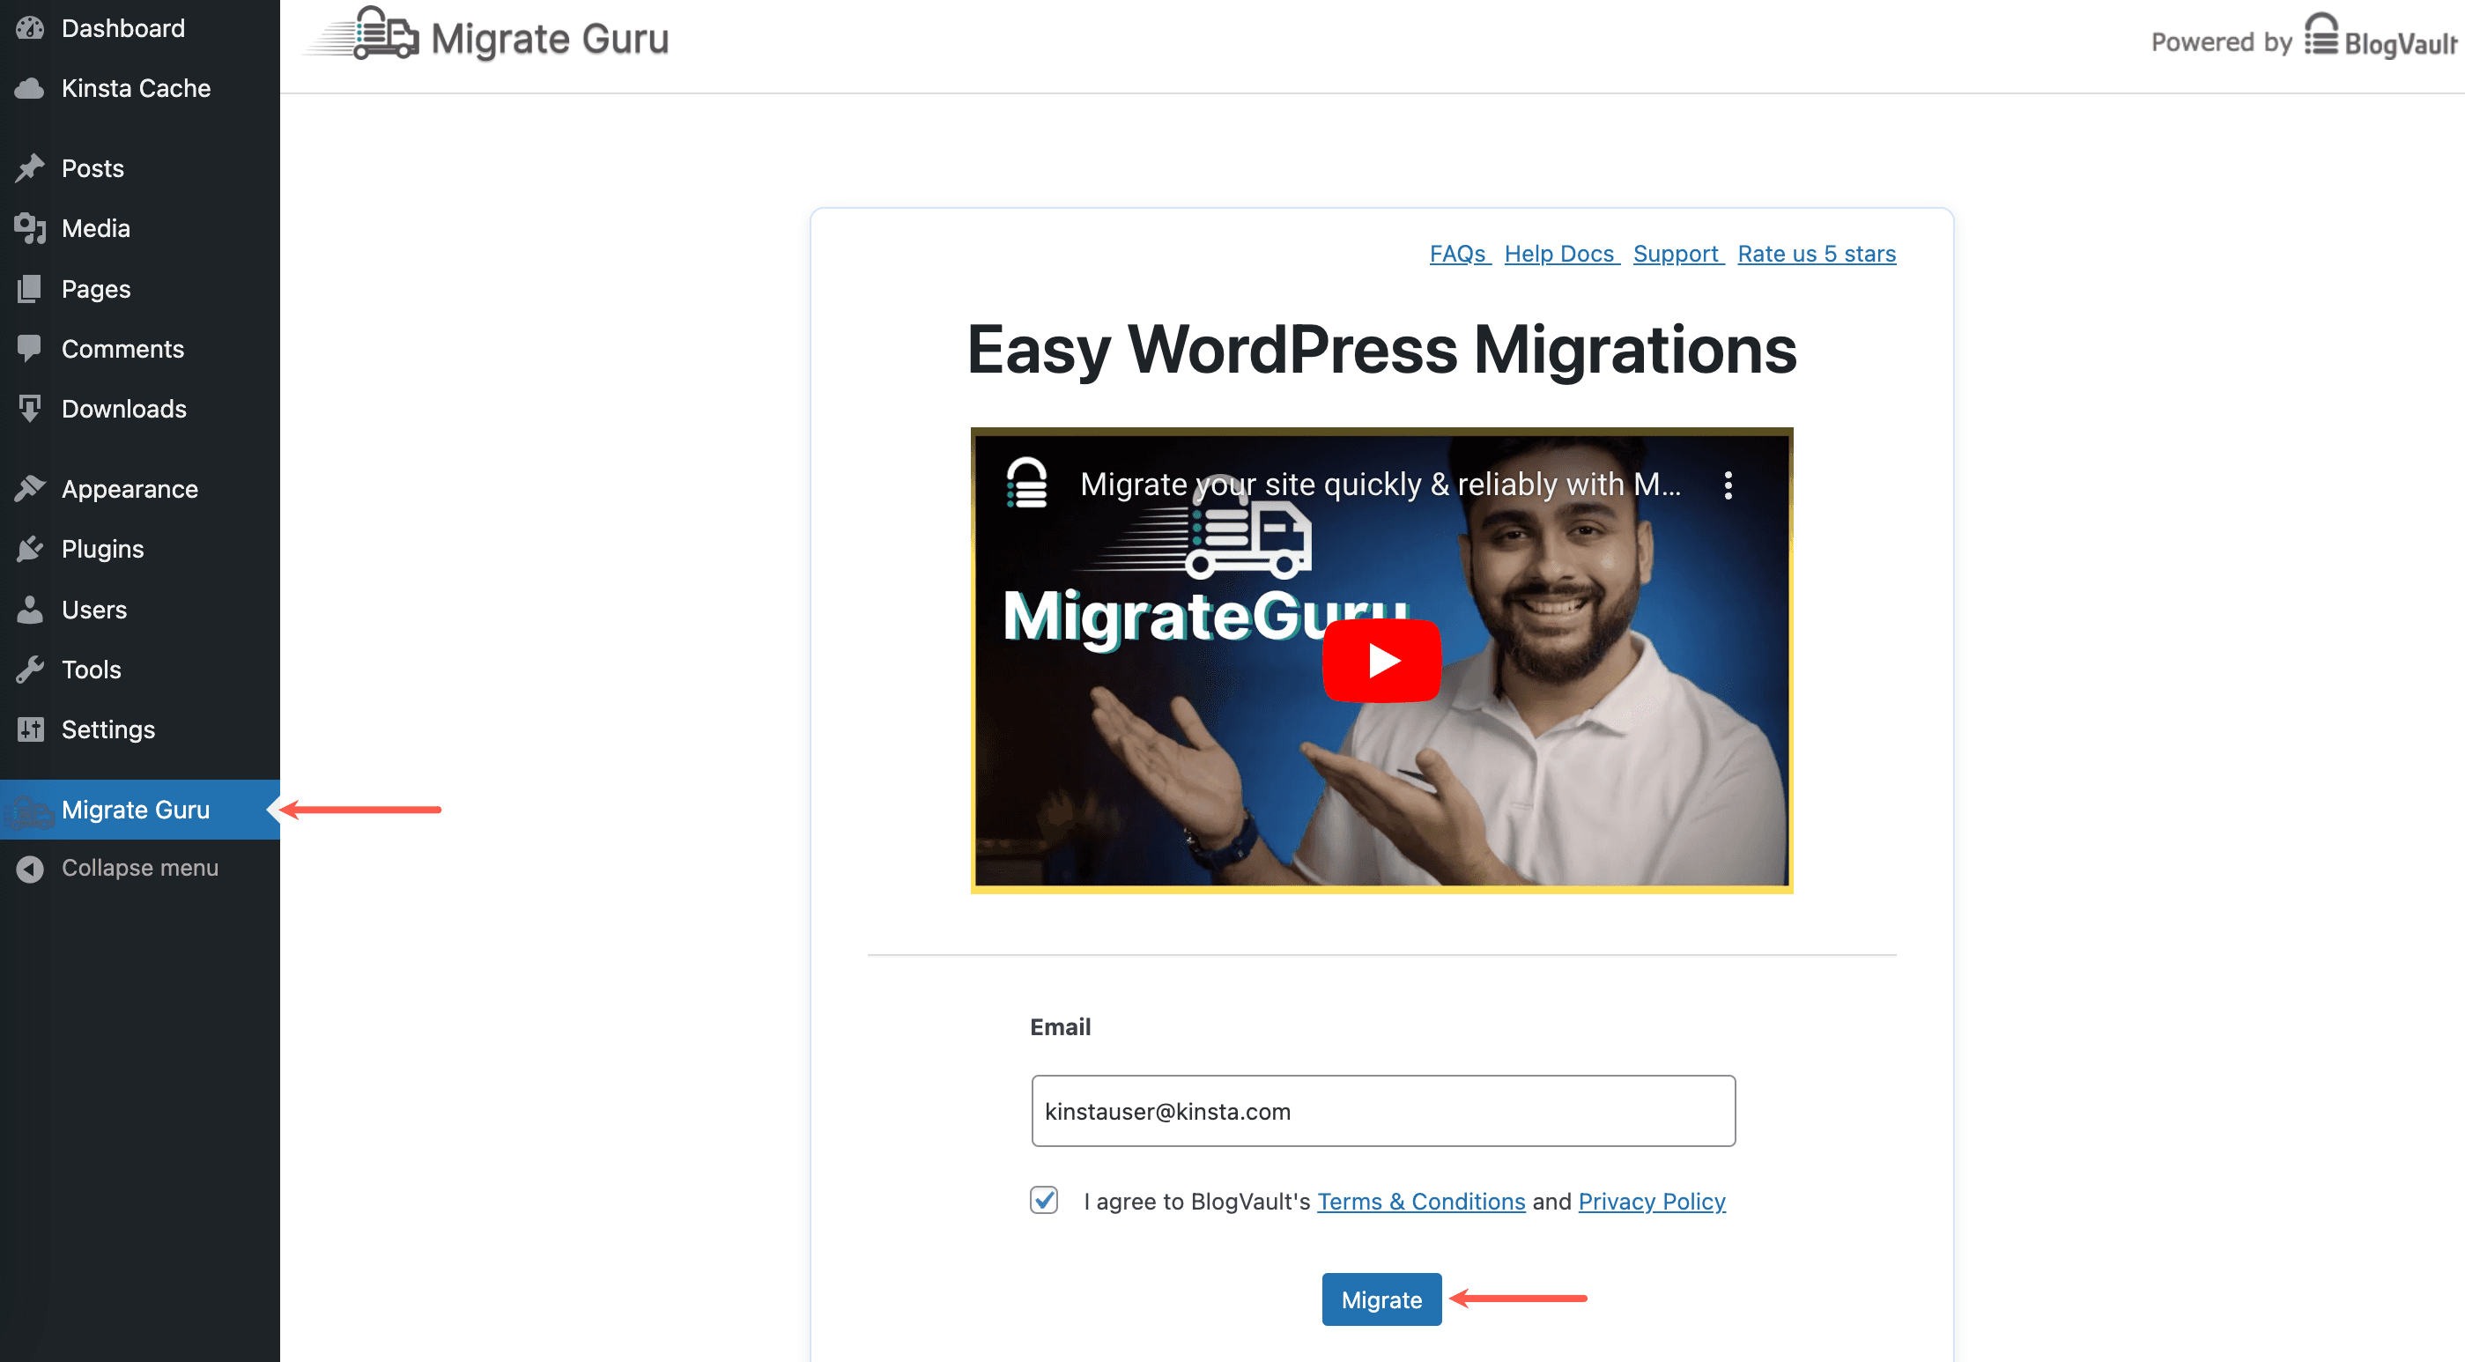Toggle the BlogVault terms agreement checkbox
Screen dimensions: 2465x1362
[x=1043, y=1200]
